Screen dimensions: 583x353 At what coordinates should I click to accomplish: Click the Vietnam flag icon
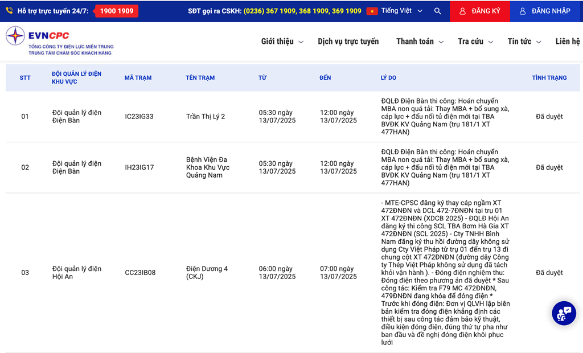[x=372, y=11]
